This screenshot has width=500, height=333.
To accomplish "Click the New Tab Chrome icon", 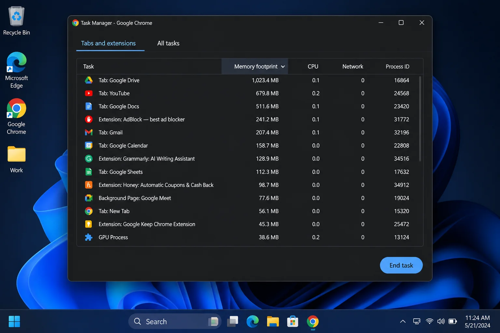I will 89,211.
